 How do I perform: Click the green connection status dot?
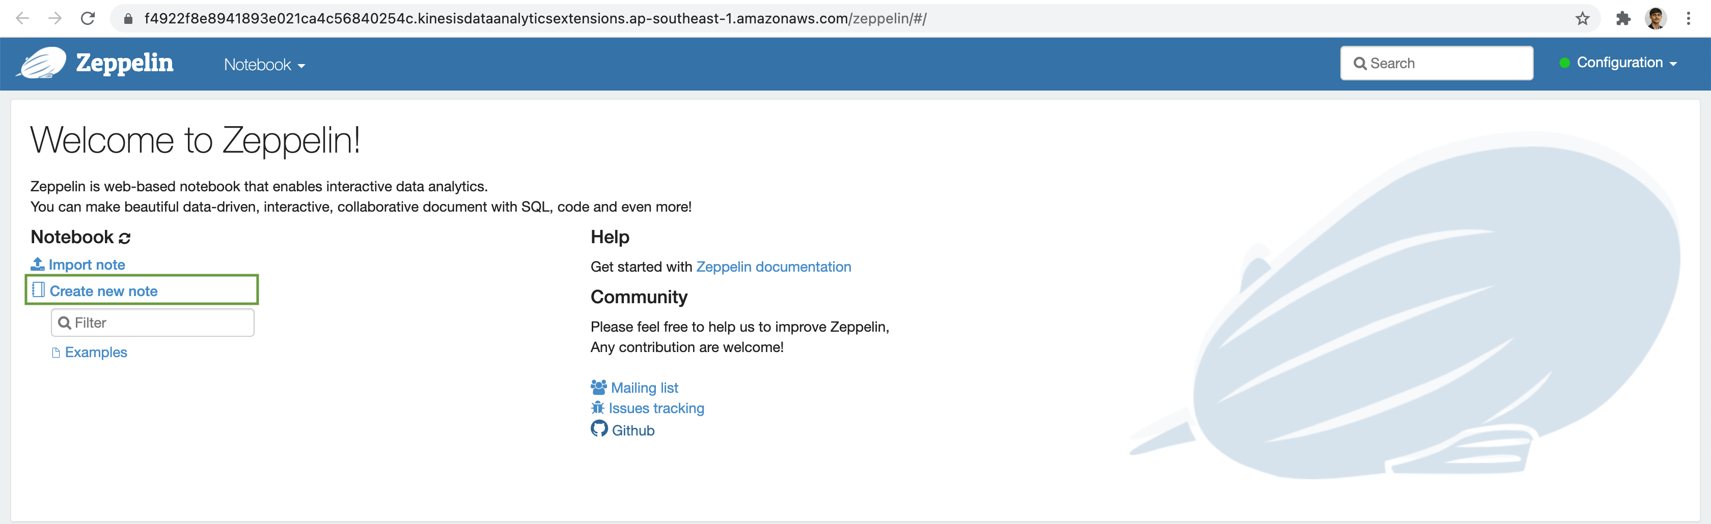(1564, 63)
